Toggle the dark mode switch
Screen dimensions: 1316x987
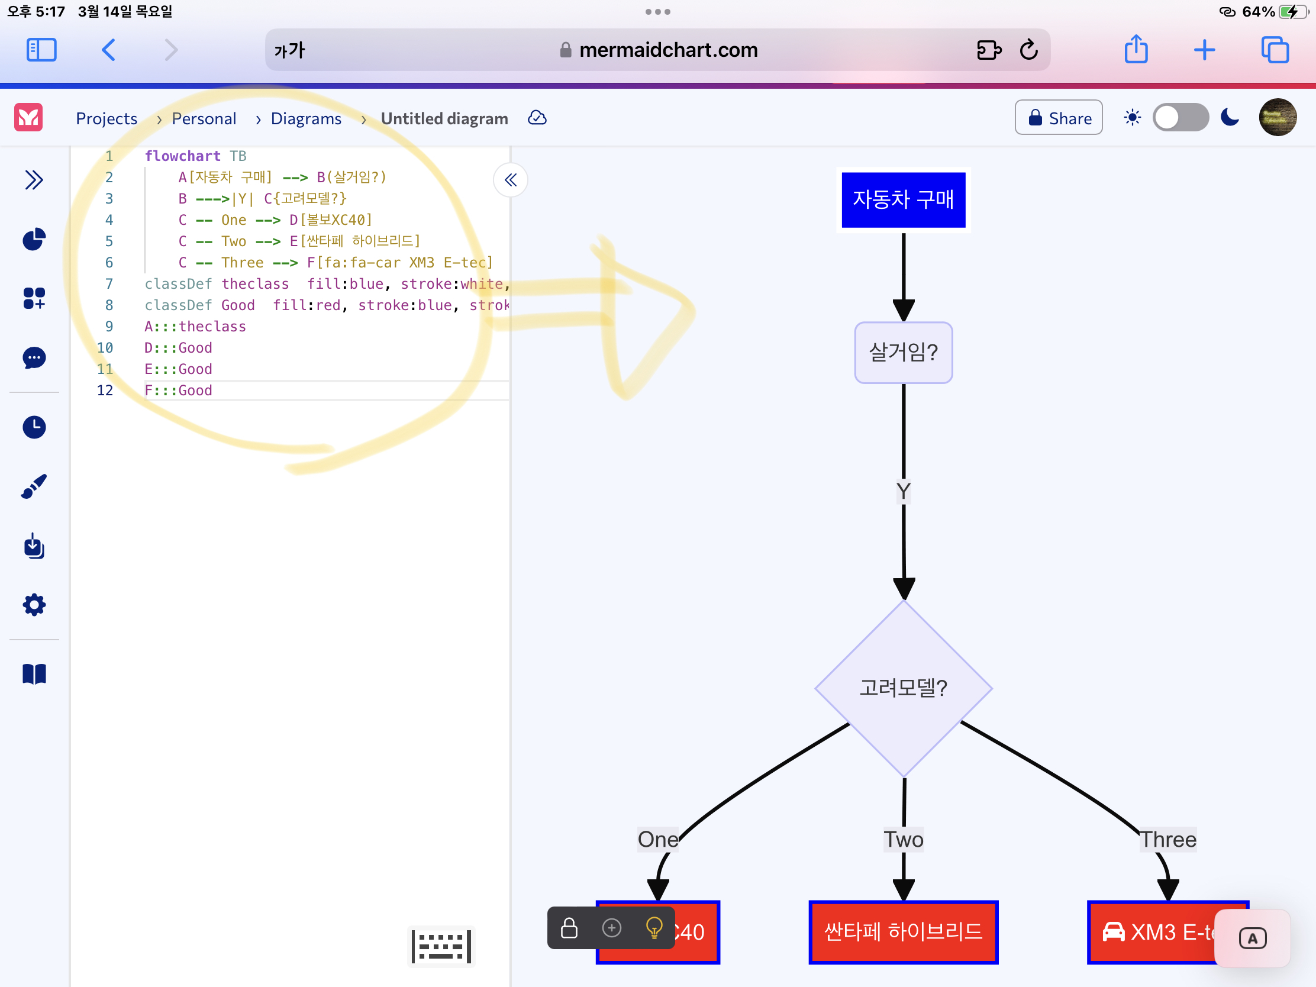[x=1180, y=118]
